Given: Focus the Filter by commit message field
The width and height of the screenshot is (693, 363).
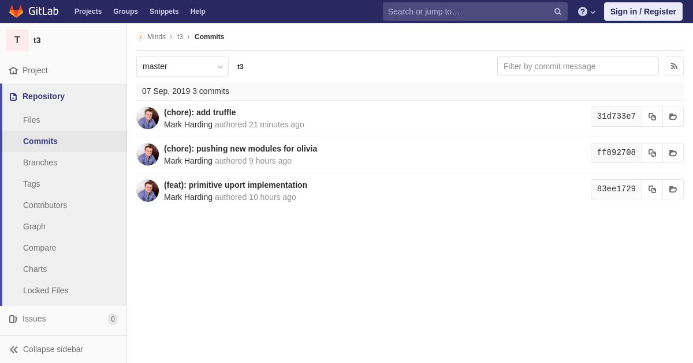Looking at the screenshot, I should (x=578, y=66).
